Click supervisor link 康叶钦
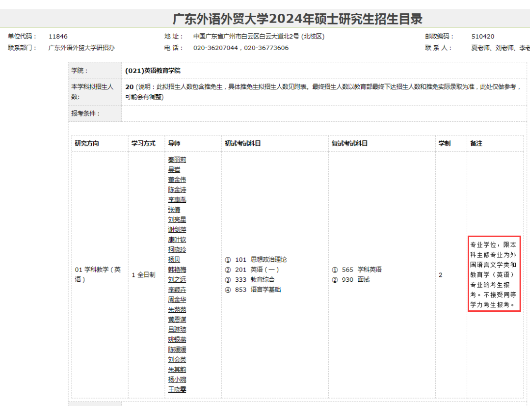 point(177,240)
